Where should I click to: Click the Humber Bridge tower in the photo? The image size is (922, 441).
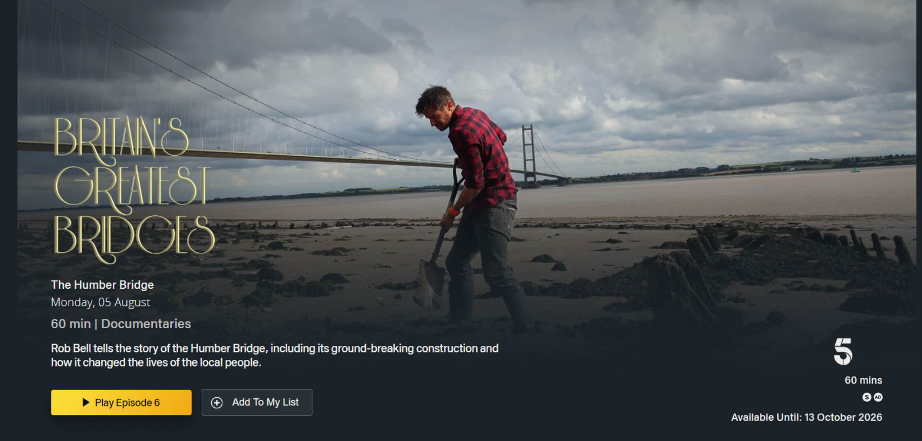click(x=529, y=154)
